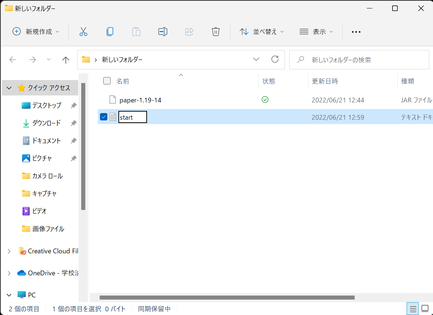Click the 新しいフォルダーの検索 search box
The width and height of the screenshot is (433, 315).
pyautogui.click(x=364, y=60)
